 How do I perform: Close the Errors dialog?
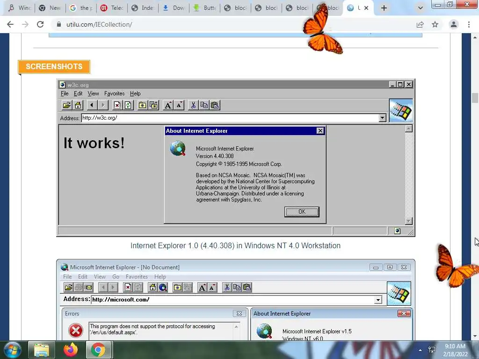pos(239,314)
